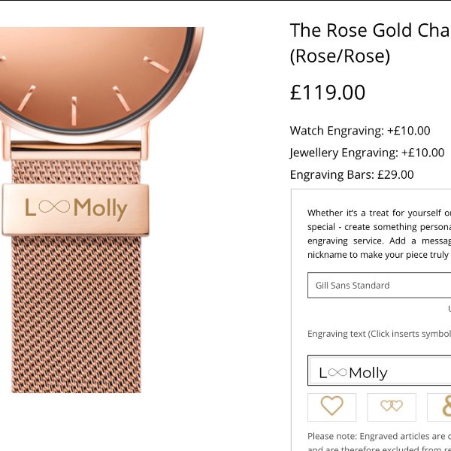Click the letter L on the engraved bar
The image size is (451, 451).
(x=30, y=207)
